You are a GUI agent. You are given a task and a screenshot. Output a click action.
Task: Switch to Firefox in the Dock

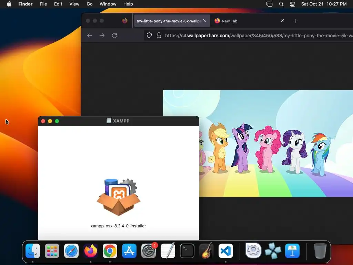click(x=91, y=251)
